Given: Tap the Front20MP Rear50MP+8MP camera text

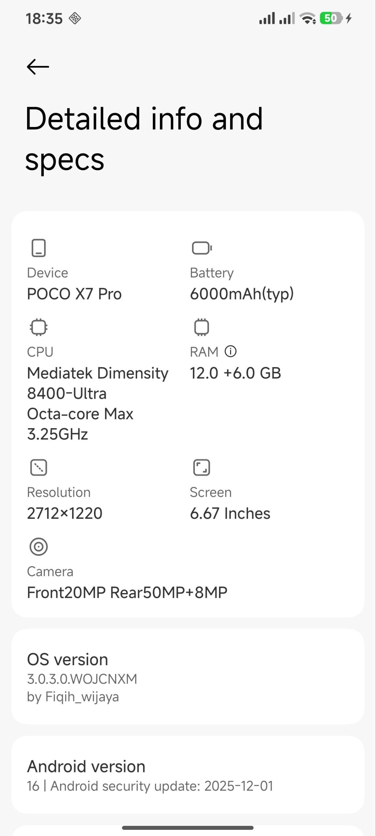Looking at the screenshot, I should click(127, 593).
